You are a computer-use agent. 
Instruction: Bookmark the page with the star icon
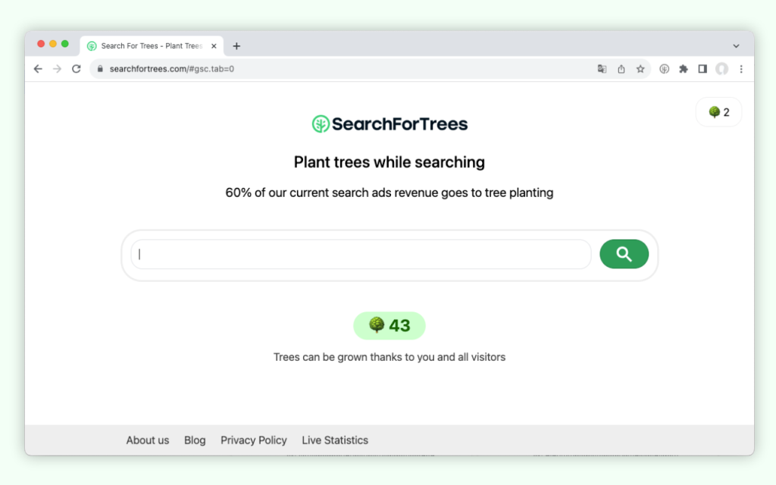point(641,69)
